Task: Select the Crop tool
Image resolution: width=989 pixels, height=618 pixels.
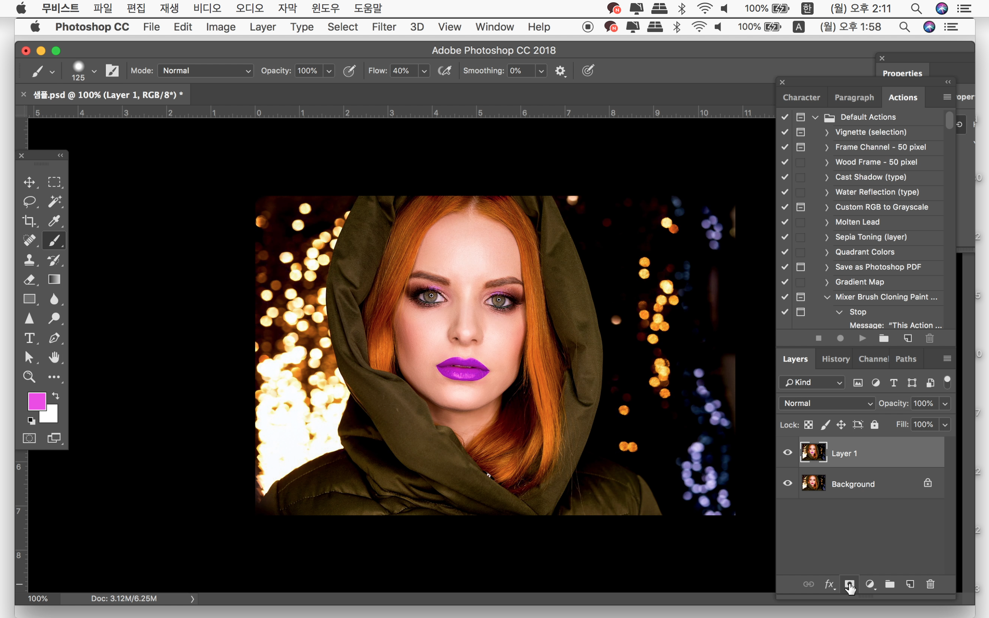Action: pyautogui.click(x=29, y=221)
